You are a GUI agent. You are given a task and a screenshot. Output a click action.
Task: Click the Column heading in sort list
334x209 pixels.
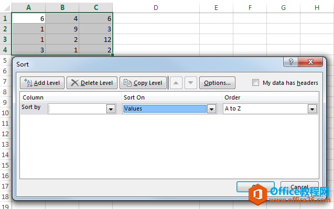point(33,97)
